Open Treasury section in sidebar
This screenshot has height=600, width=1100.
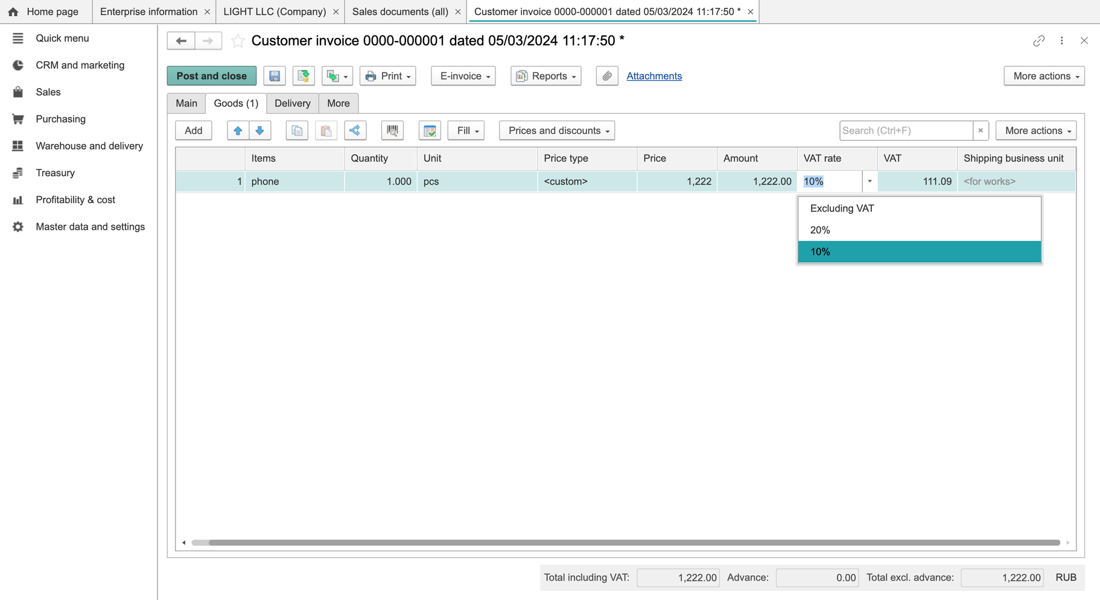coord(55,173)
